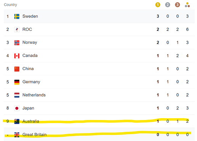197x141 pixels.
Task: Click the ROC emblem icon
Action: point(17,29)
